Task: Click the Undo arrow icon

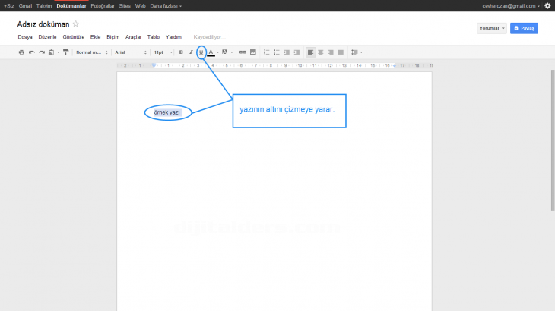Action: pos(31,52)
